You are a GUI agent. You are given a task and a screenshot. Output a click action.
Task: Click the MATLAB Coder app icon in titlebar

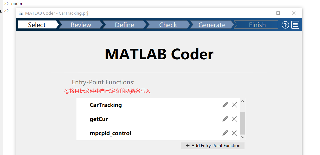[21, 13]
